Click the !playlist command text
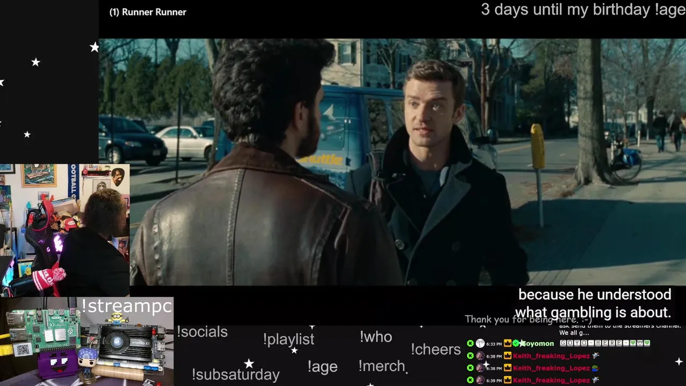 (x=288, y=339)
